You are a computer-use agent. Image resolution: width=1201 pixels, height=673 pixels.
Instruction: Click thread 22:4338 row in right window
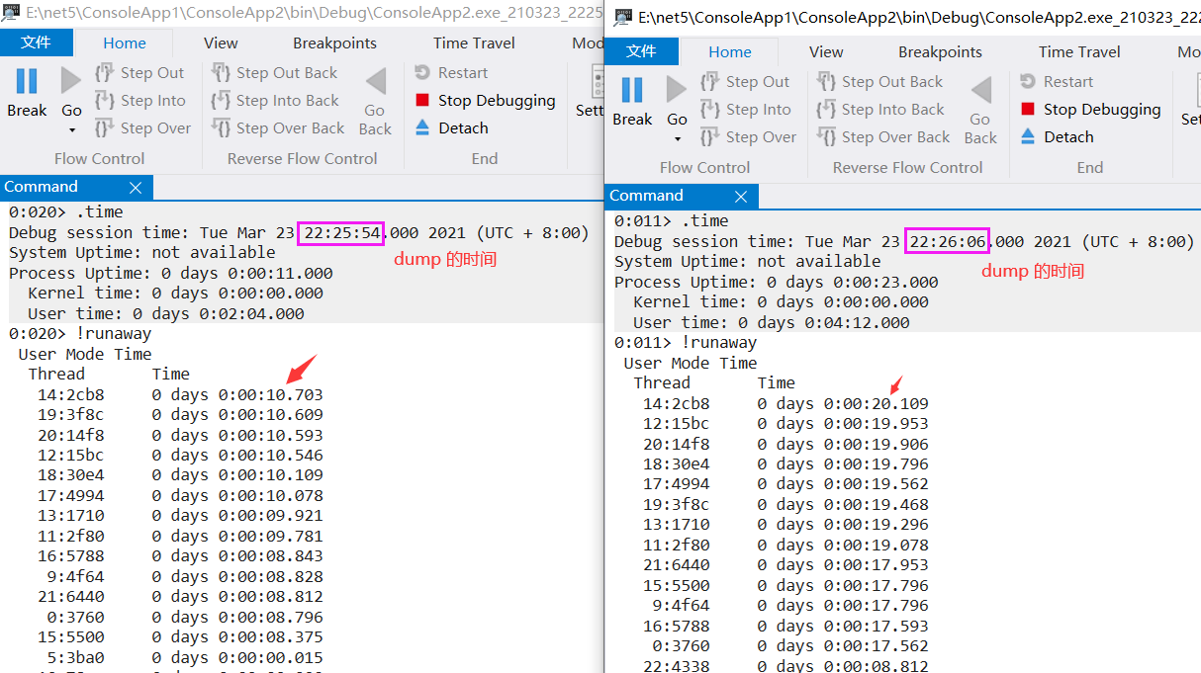click(785, 666)
